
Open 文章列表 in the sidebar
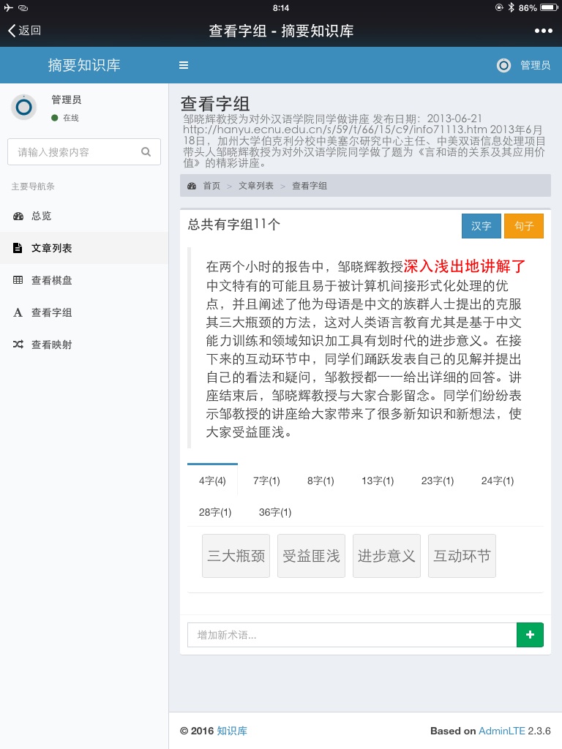click(51, 249)
